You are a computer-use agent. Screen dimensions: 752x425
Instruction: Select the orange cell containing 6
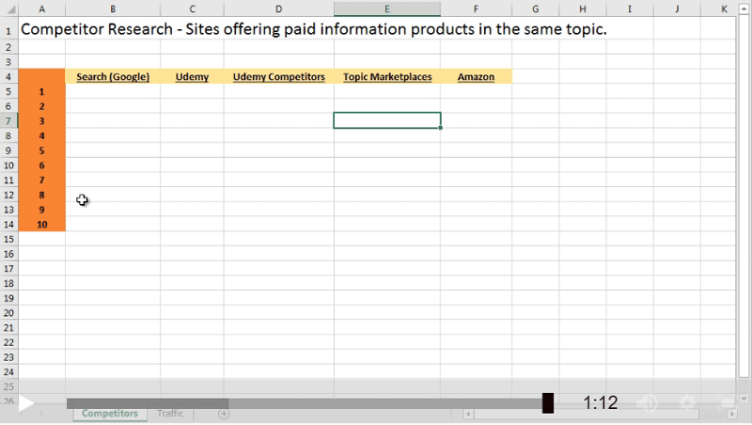click(41, 165)
